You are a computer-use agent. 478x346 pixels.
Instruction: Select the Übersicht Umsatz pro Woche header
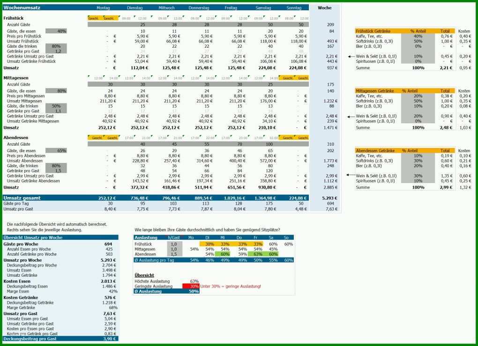coord(33,237)
